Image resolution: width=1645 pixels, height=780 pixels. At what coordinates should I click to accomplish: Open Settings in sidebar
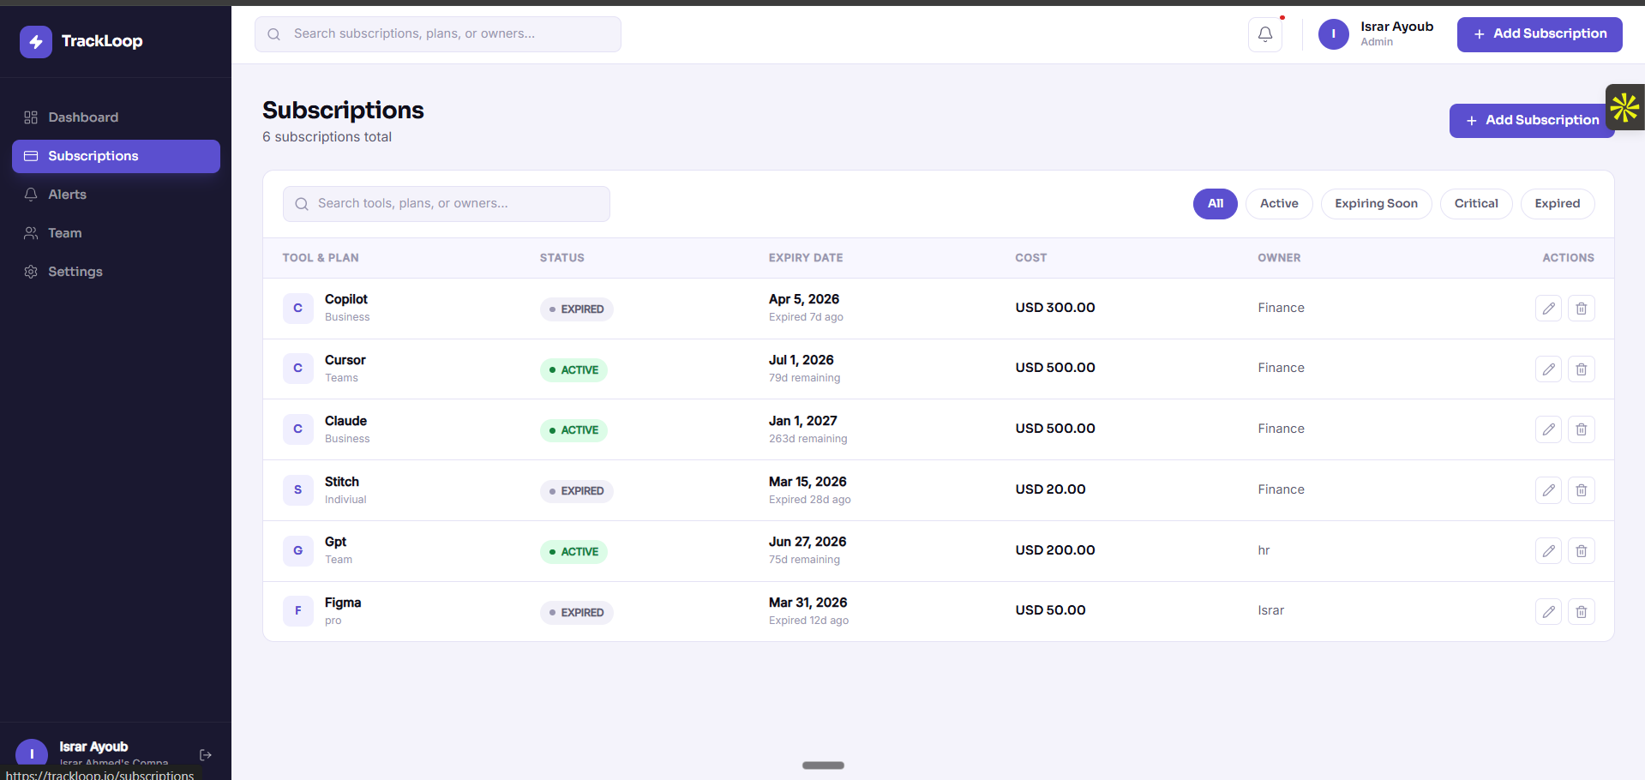(x=116, y=272)
